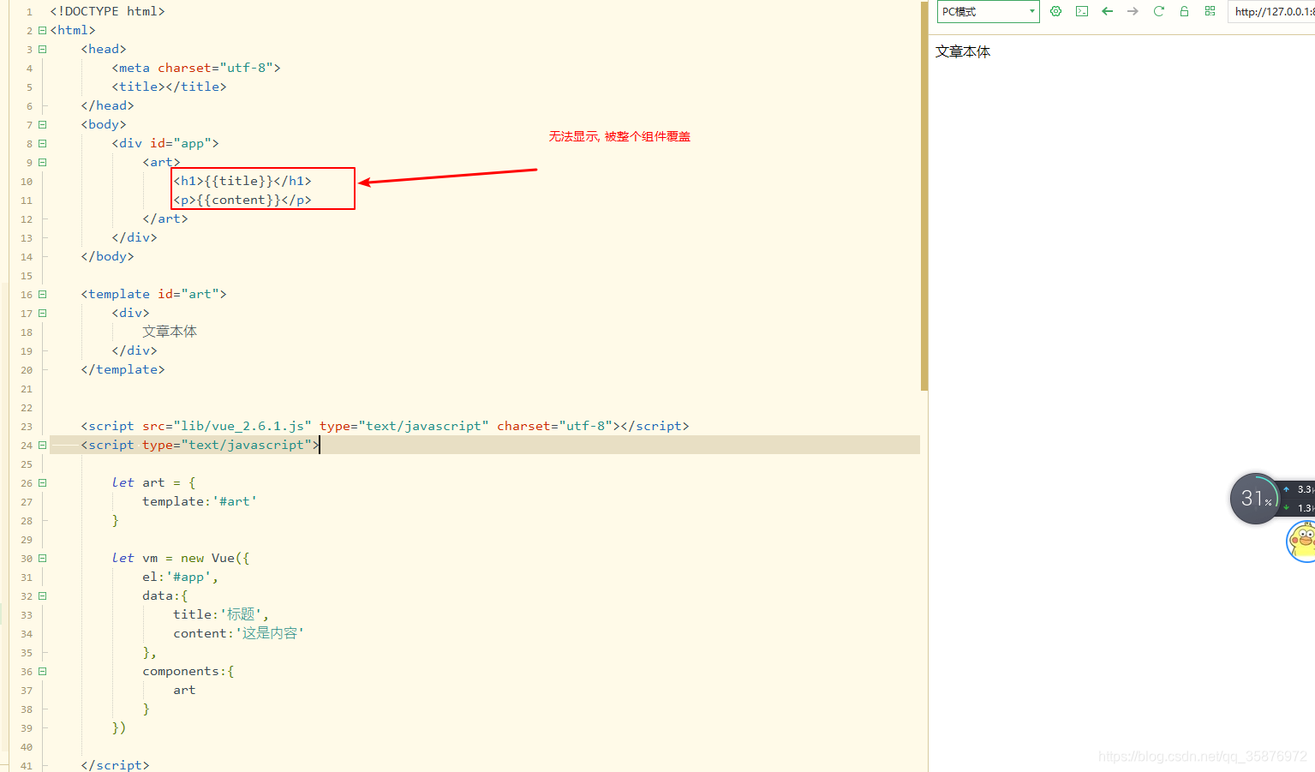The width and height of the screenshot is (1315, 772).
Task: Click the browser URL address field
Action: pyautogui.click(x=1271, y=11)
